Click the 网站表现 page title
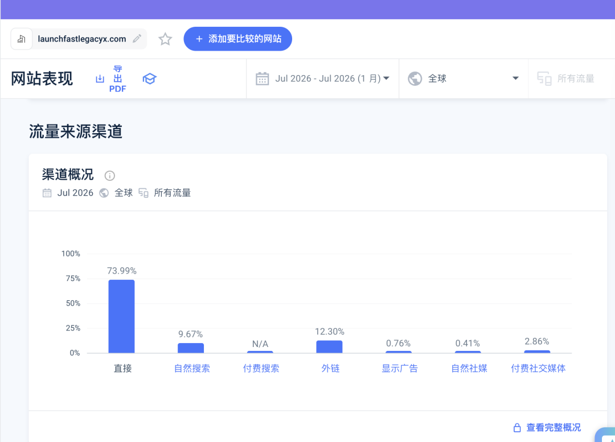 [x=42, y=79]
